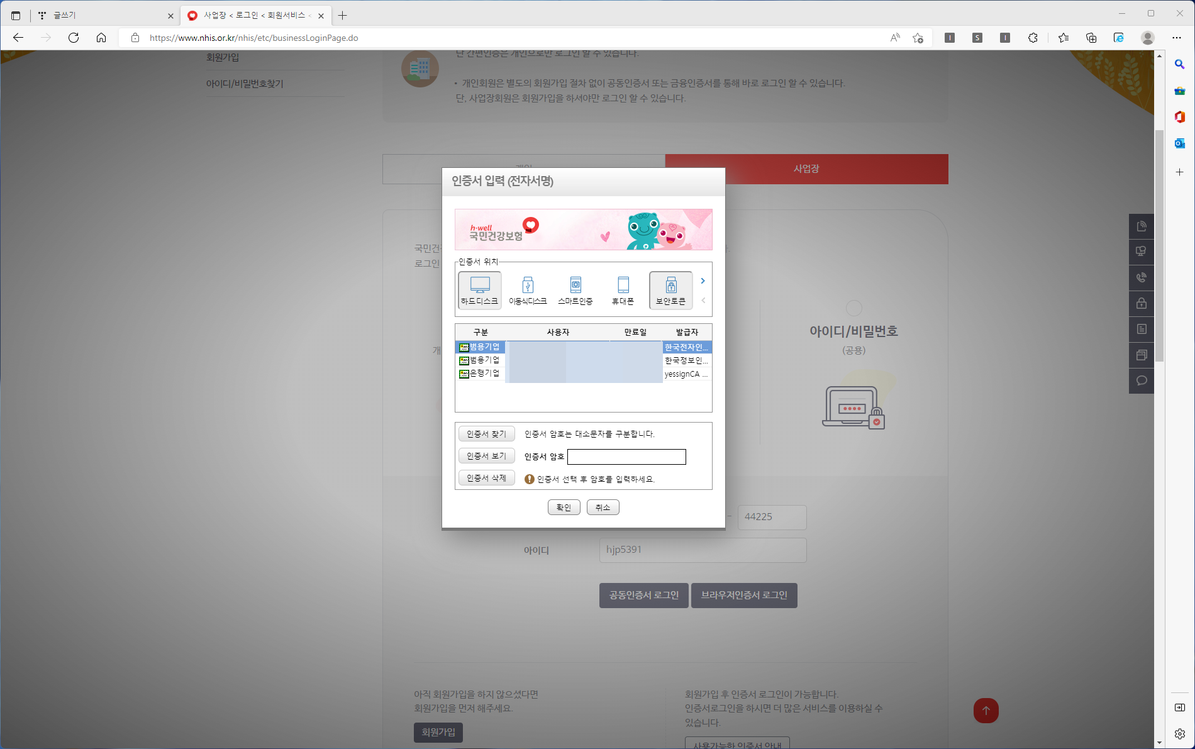Open tab actions menu
1195x749 pixels.
(x=16, y=15)
